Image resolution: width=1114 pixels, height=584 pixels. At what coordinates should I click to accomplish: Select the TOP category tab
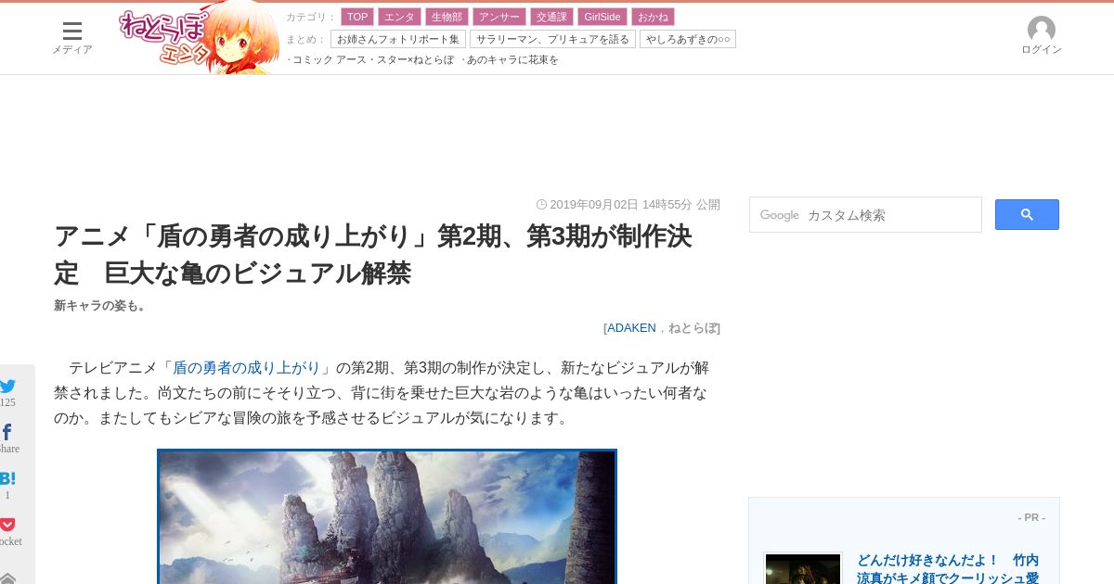click(357, 17)
